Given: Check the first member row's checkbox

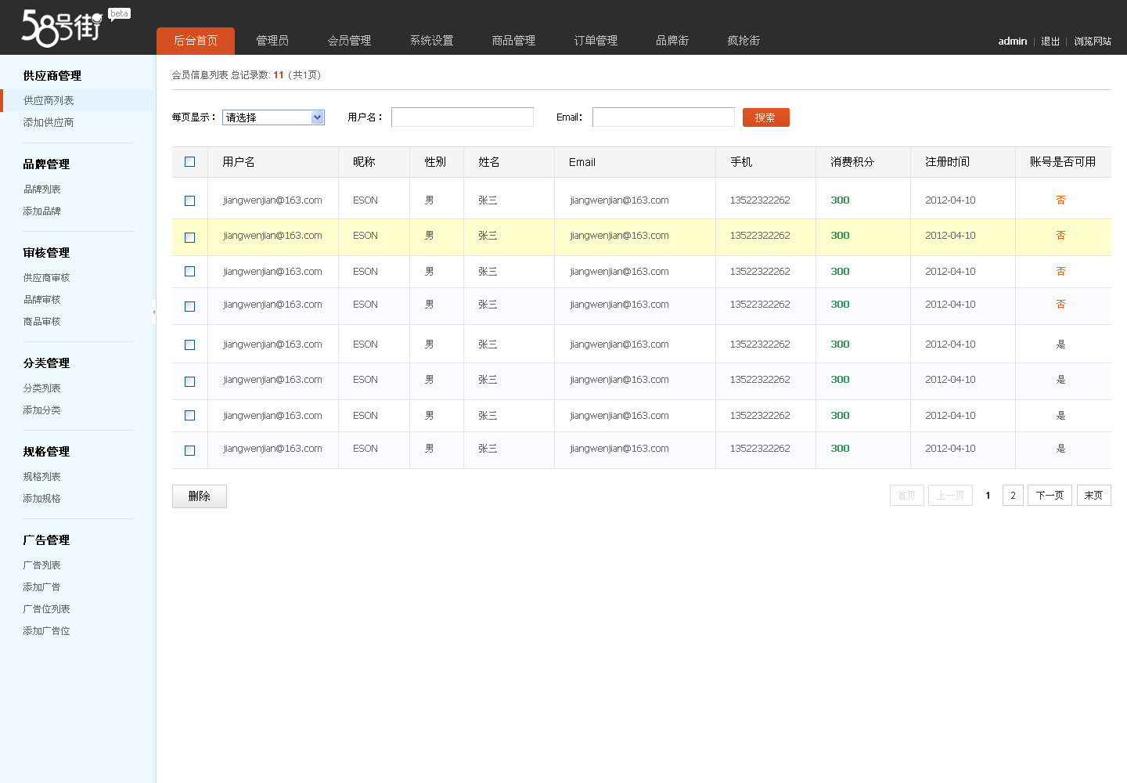Looking at the screenshot, I should click(189, 200).
